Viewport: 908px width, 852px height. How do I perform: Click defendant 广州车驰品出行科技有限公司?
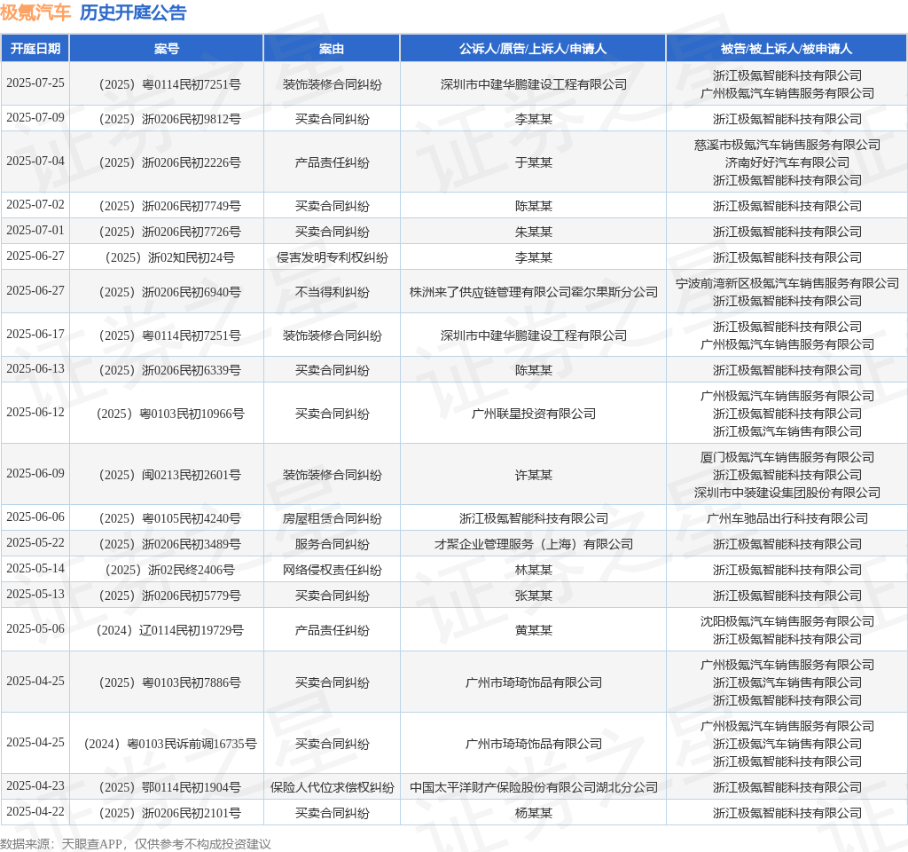pyautogui.click(x=787, y=518)
